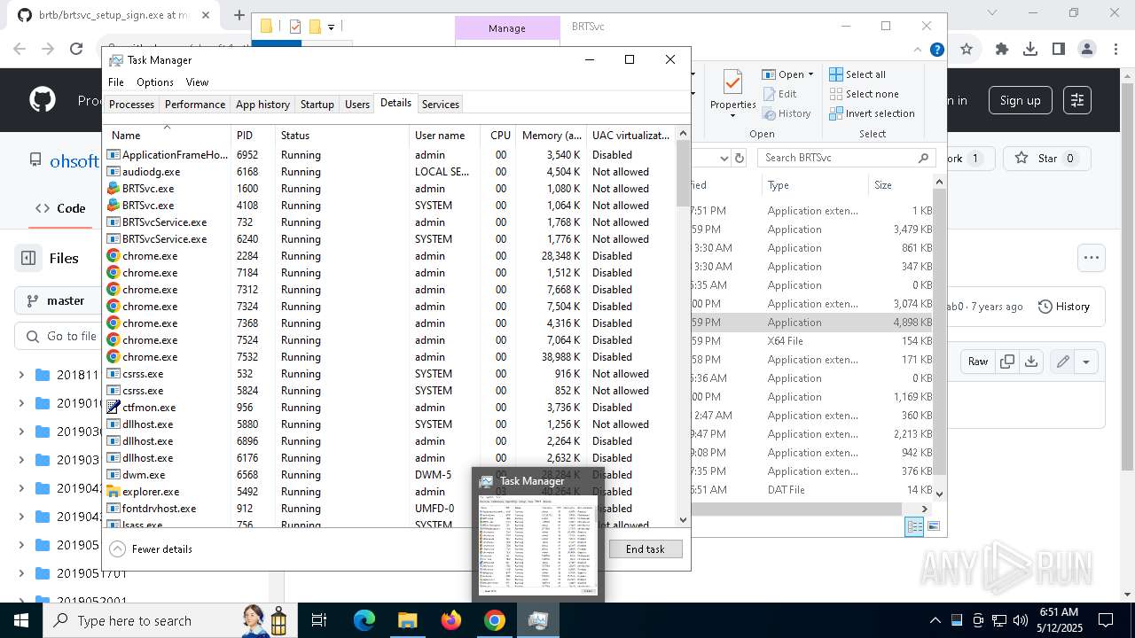Image resolution: width=1135 pixels, height=638 pixels.
Task: Launch Firefox from the taskbar
Action: (451, 620)
